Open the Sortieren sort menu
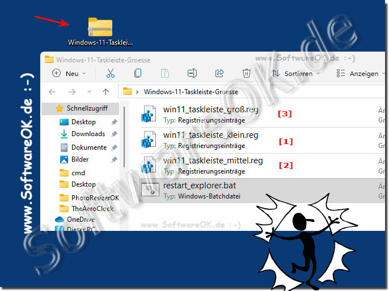The height and width of the screenshot is (291, 389). (295, 74)
